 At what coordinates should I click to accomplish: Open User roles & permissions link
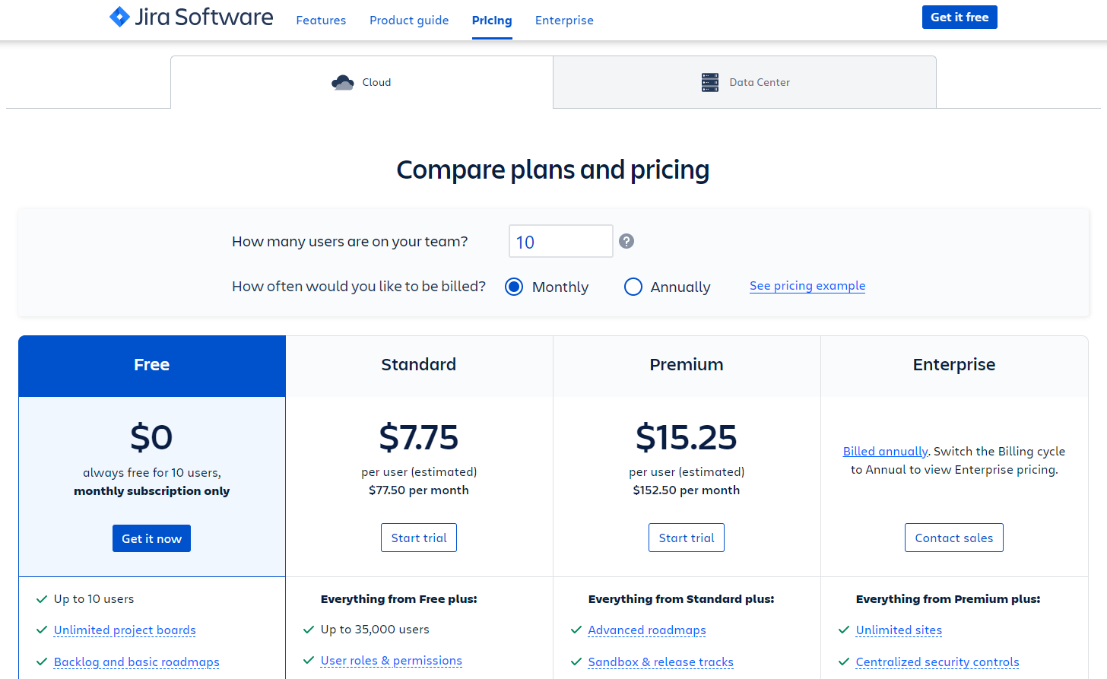coord(392,661)
